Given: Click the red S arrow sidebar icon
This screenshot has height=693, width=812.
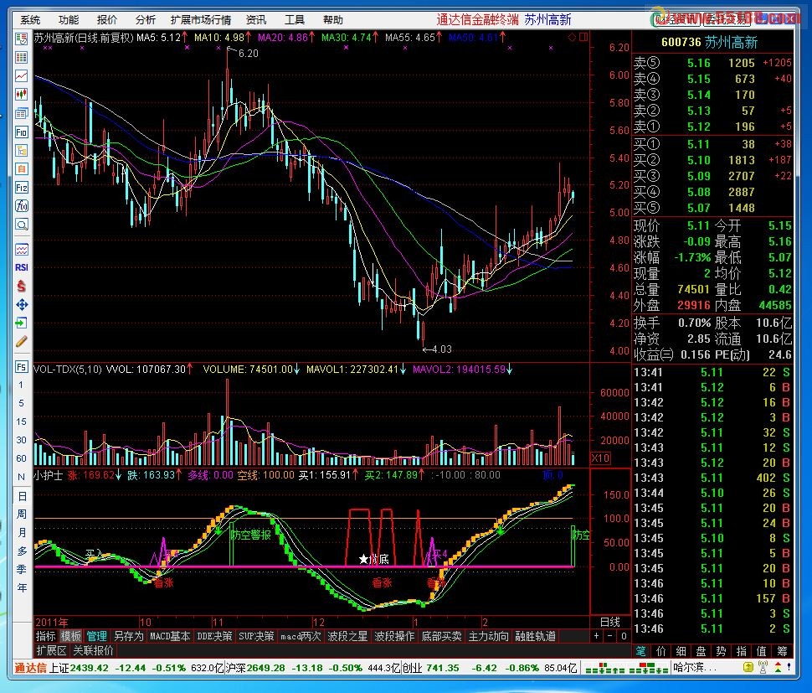Looking at the screenshot, I should pyautogui.click(x=21, y=286).
